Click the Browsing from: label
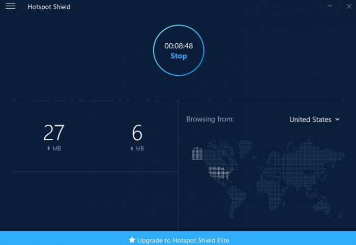This screenshot has height=245, width=356. [210, 119]
